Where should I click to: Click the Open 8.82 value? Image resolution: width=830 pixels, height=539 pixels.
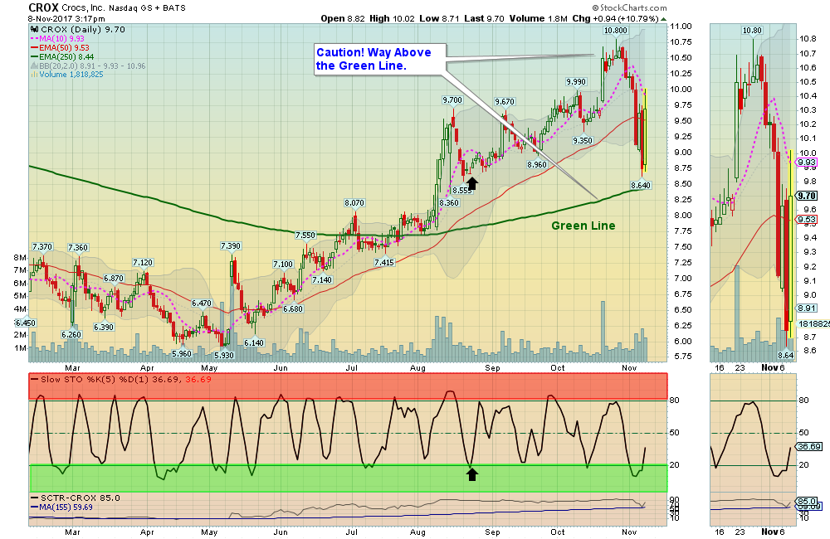pyautogui.click(x=343, y=18)
